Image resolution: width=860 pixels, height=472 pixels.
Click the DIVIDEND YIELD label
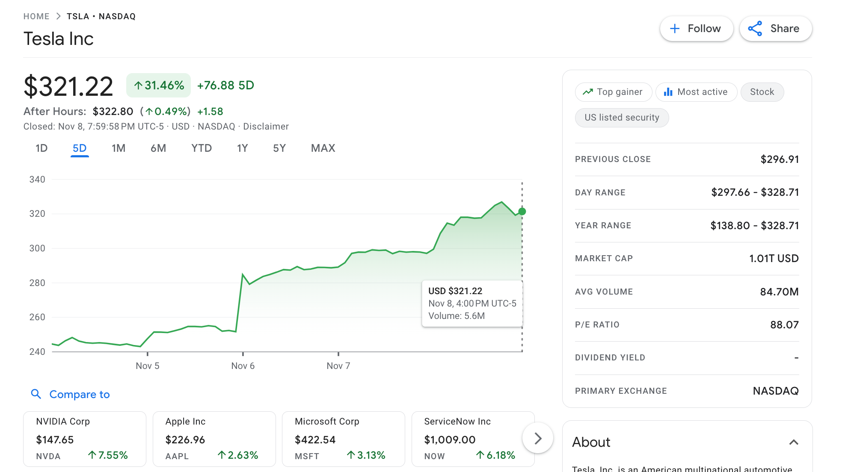pyautogui.click(x=610, y=358)
